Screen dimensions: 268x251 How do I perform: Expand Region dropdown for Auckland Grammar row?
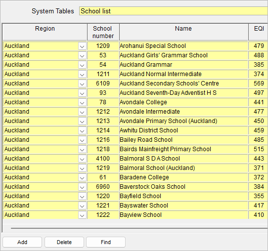click(82, 65)
